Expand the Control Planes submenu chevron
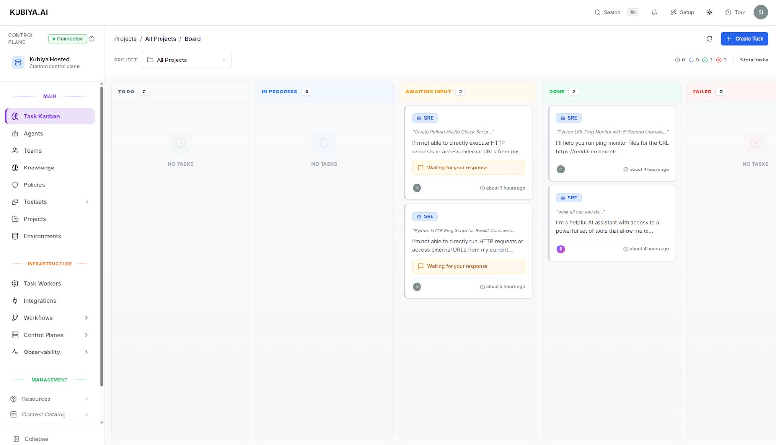The height and width of the screenshot is (445, 776). [87, 335]
